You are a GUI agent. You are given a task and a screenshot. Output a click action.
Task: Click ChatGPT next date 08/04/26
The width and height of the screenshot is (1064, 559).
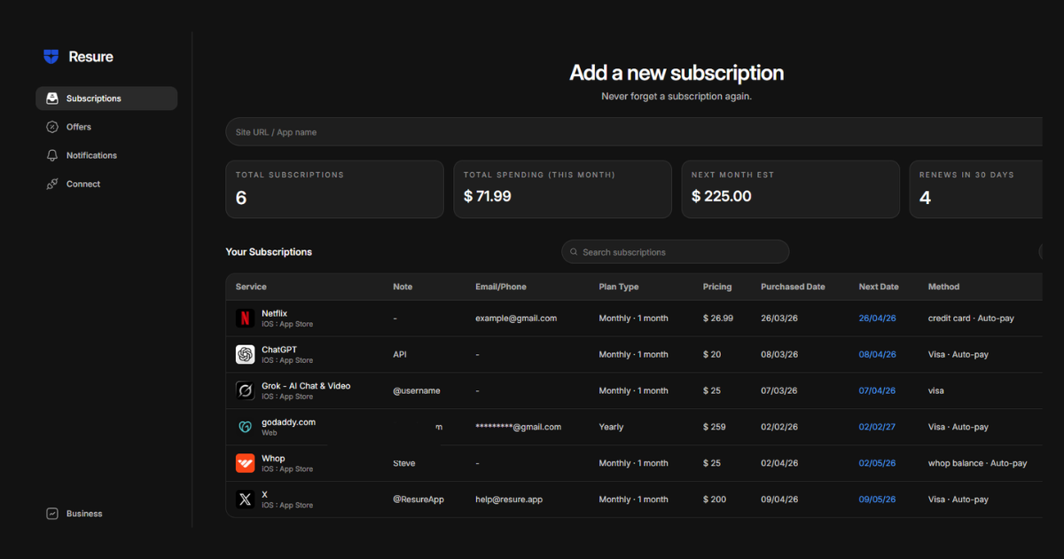[x=878, y=355]
